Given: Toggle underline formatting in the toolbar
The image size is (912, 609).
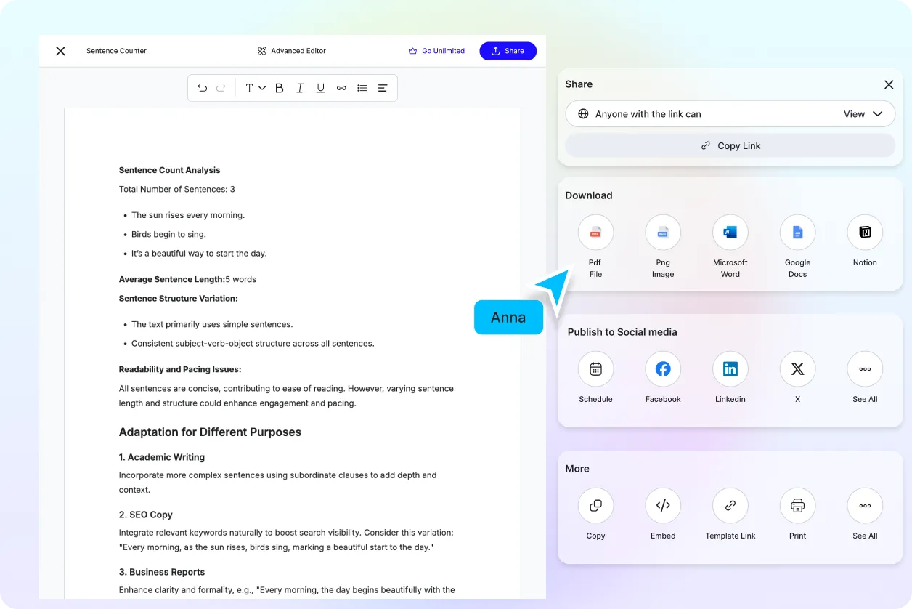Looking at the screenshot, I should 320,87.
